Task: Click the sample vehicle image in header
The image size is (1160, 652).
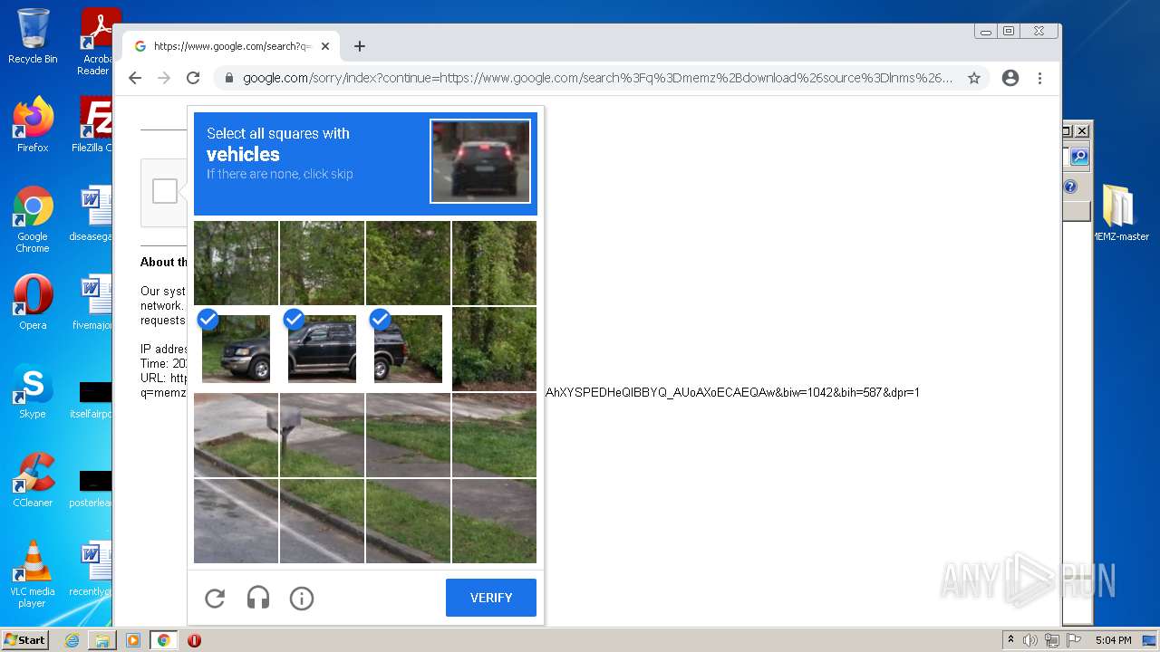Action: [x=480, y=161]
